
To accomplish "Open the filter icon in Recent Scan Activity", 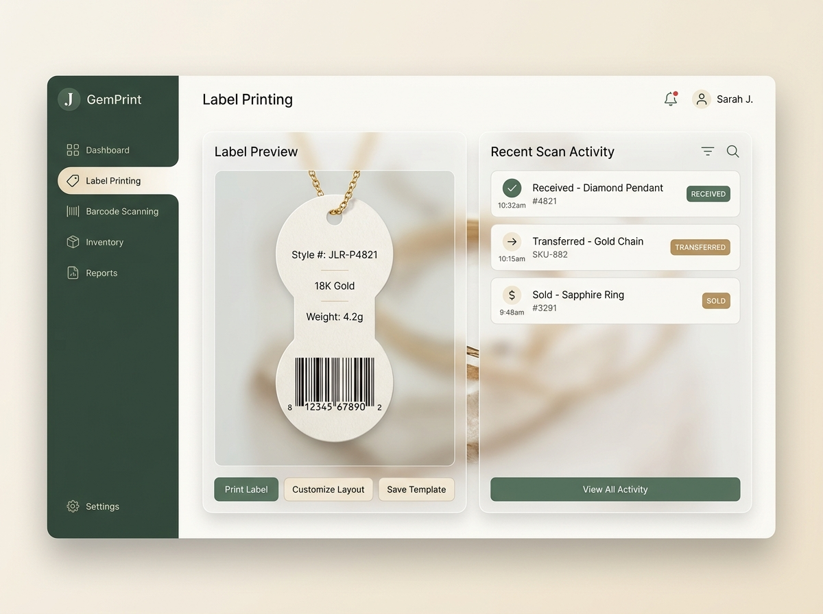I will coord(708,151).
